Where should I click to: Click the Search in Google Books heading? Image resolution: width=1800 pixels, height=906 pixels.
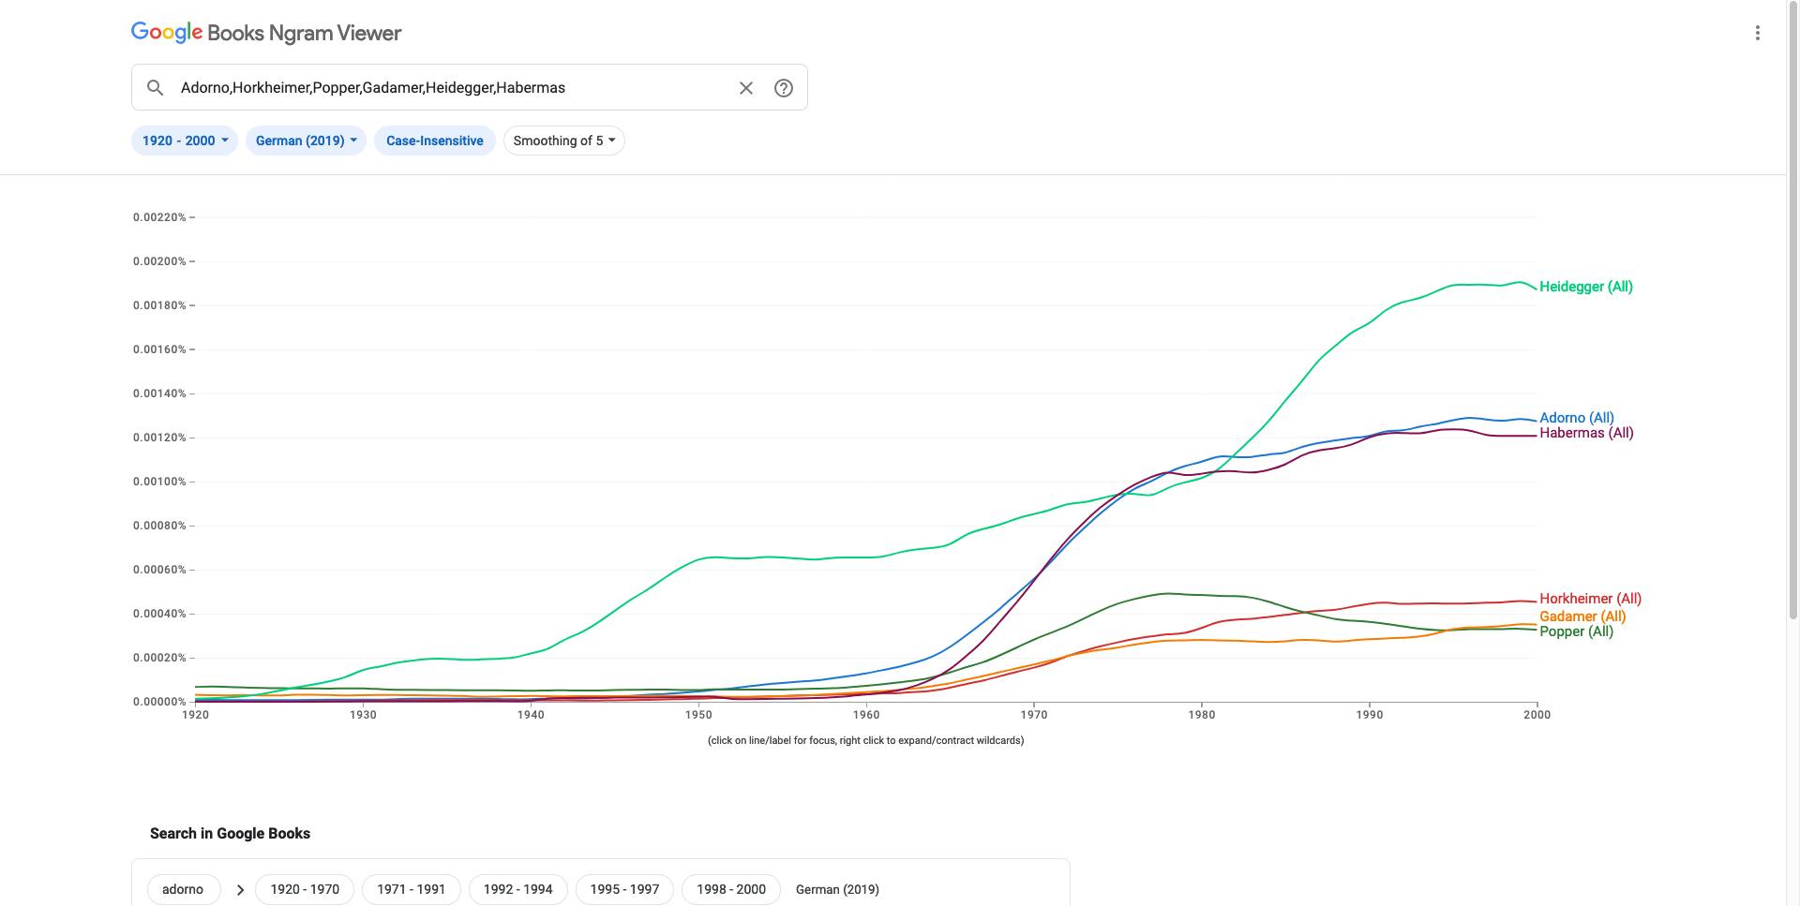(x=230, y=833)
